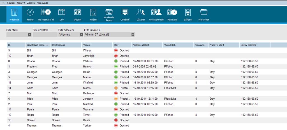The width and height of the screenshot is (287, 130).
Task: Sort by Poslední událost column header
Action: point(147,45)
